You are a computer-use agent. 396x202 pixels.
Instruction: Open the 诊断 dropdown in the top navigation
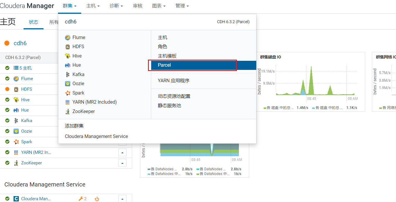pos(116,6)
